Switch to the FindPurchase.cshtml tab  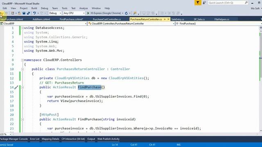click(71, 19)
